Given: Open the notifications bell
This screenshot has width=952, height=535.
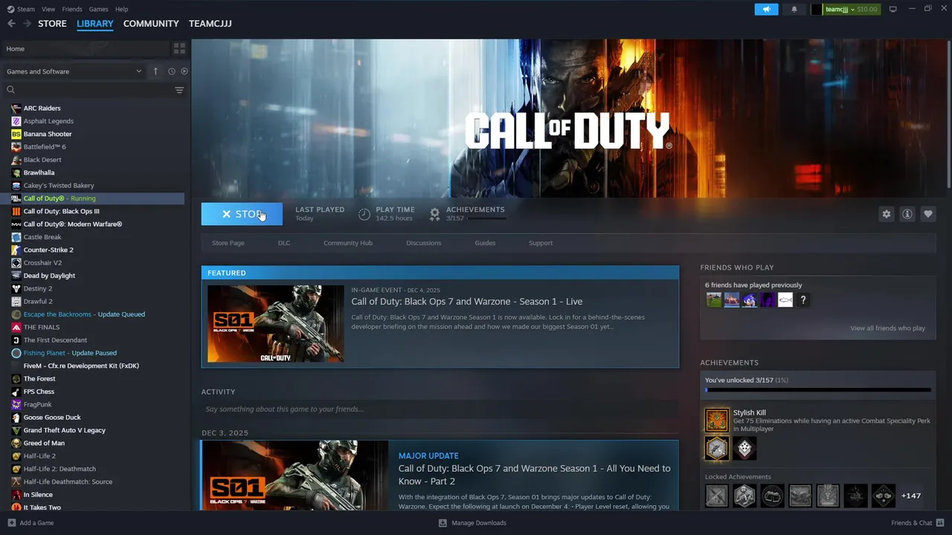Looking at the screenshot, I should pyautogui.click(x=794, y=9).
